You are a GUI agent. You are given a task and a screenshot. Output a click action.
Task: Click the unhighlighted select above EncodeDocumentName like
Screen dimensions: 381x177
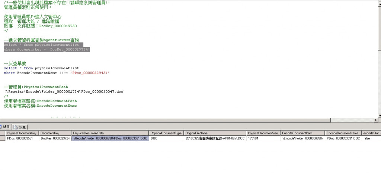point(10,68)
